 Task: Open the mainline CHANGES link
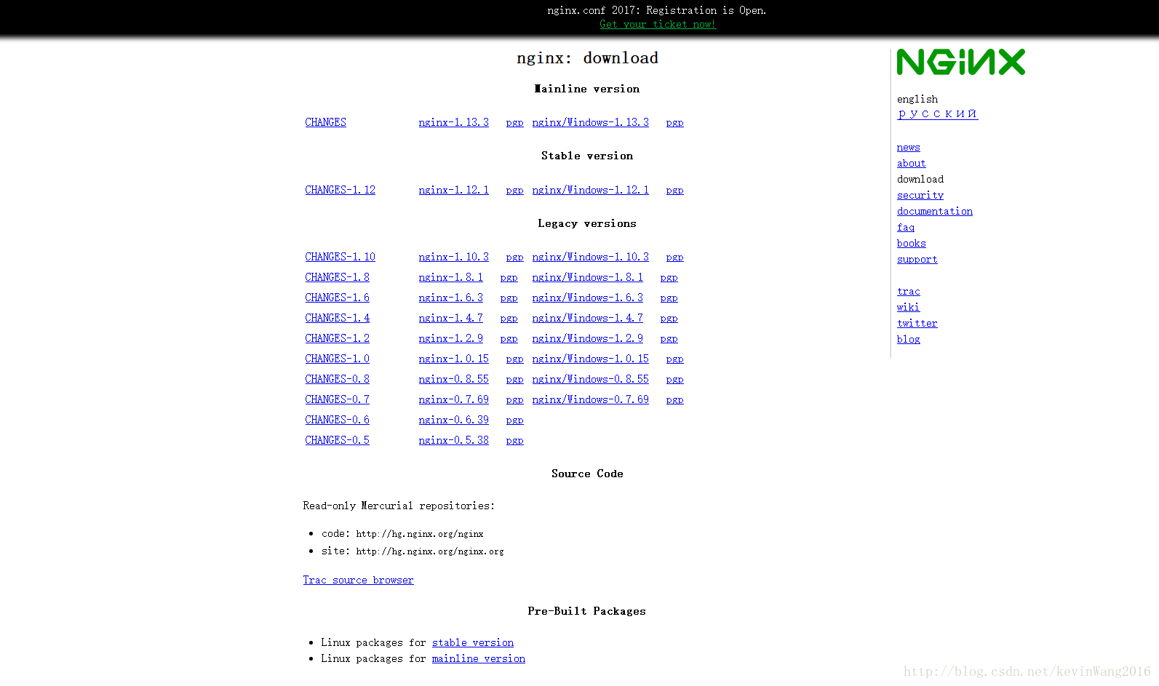[x=325, y=122]
